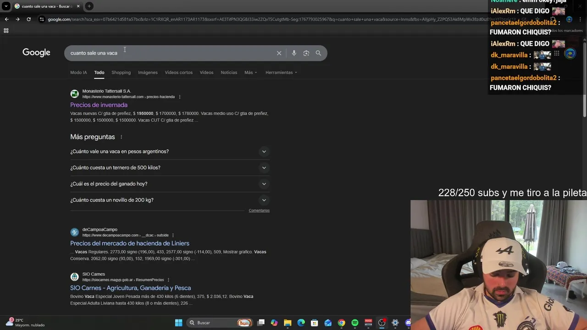587x330 pixels.
Task: Open the Videos cortos tab
Action: click(178, 72)
